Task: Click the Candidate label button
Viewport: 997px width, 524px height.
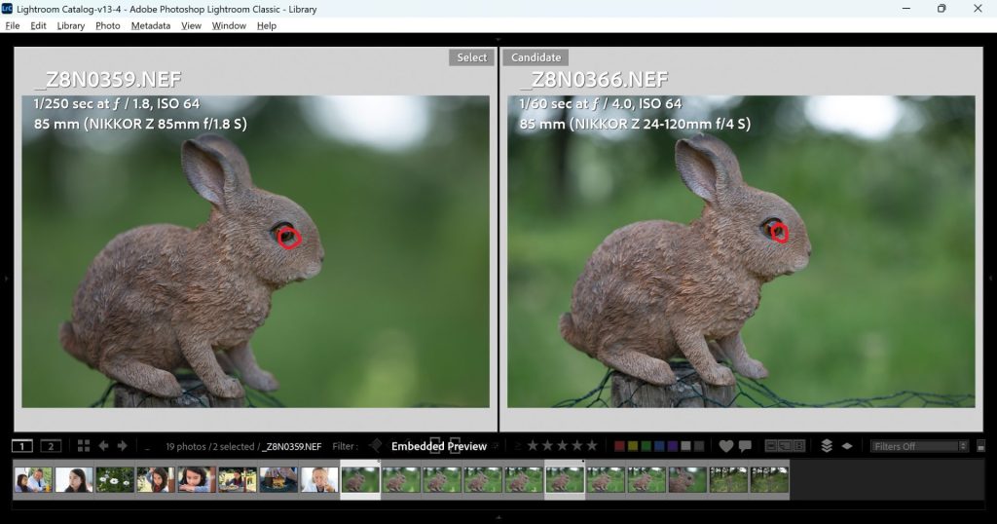Action: coord(536,57)
